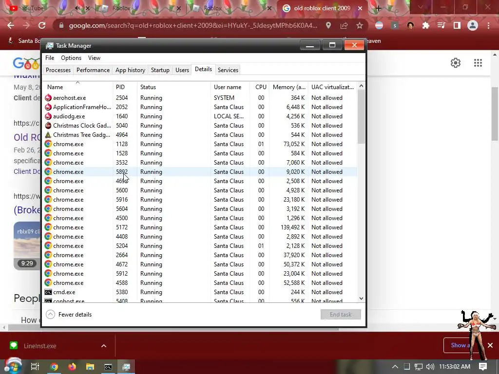The image size is (499, 374).
Task: Open the new tab plus button
Action: click(378, 8)
